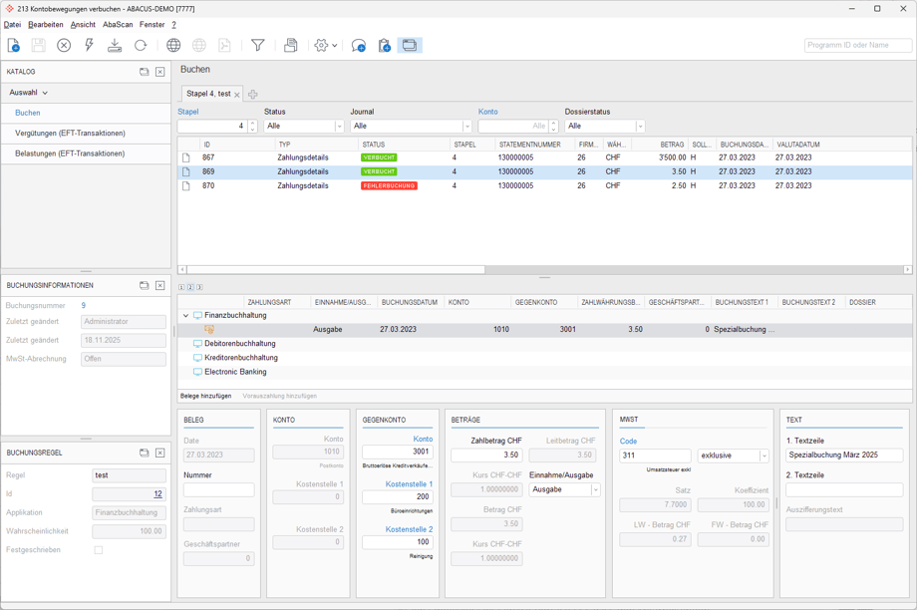Add a new tab with plus icon
Viewport: 917px width, 610px height.
point(253,95)
